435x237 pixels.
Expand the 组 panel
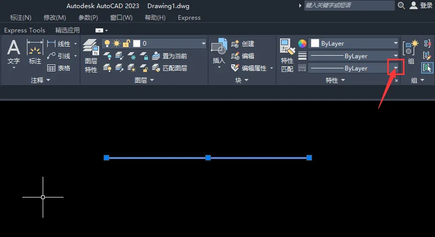coord(418,80)
